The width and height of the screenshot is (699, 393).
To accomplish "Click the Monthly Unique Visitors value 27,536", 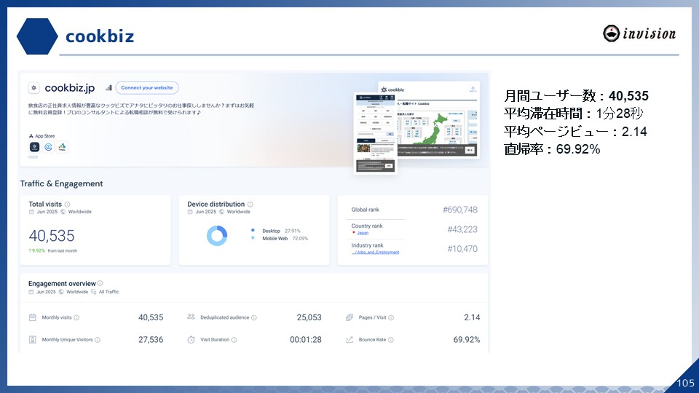I will [x=151, y=340].
